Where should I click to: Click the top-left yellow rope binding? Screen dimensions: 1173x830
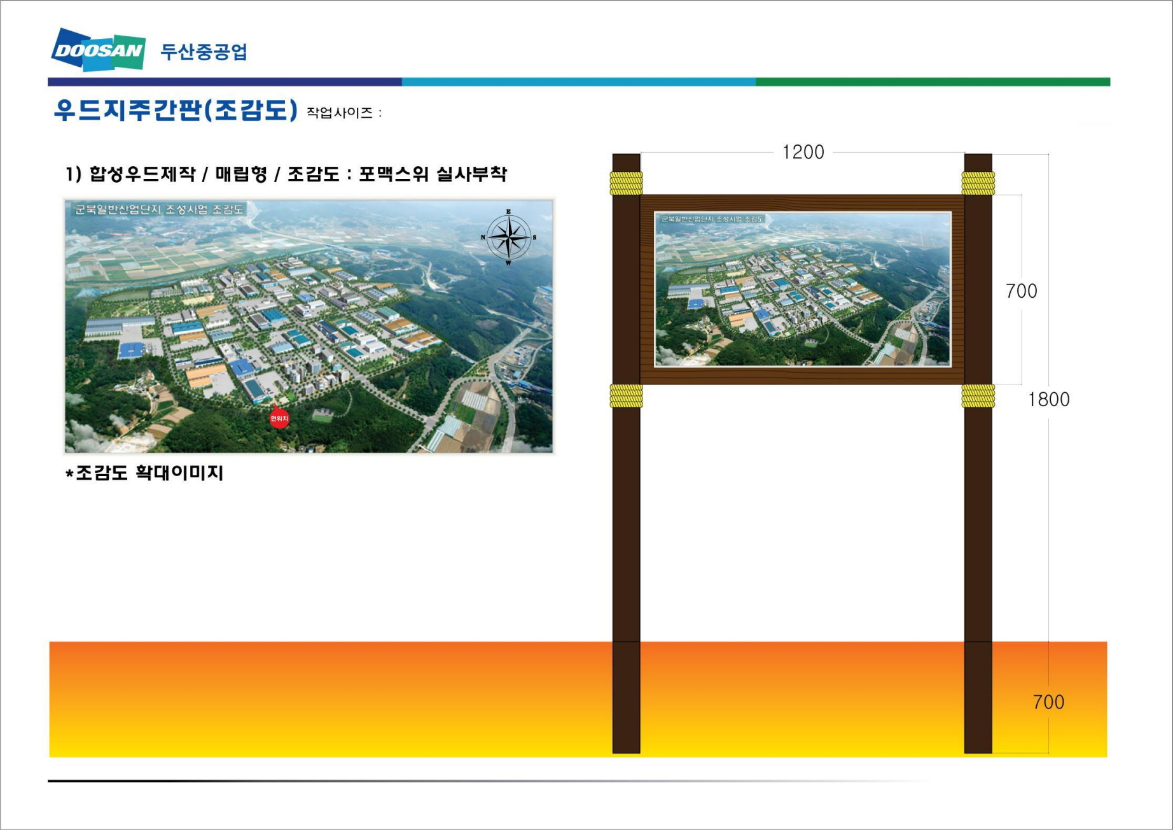click(x=627, y=183)
